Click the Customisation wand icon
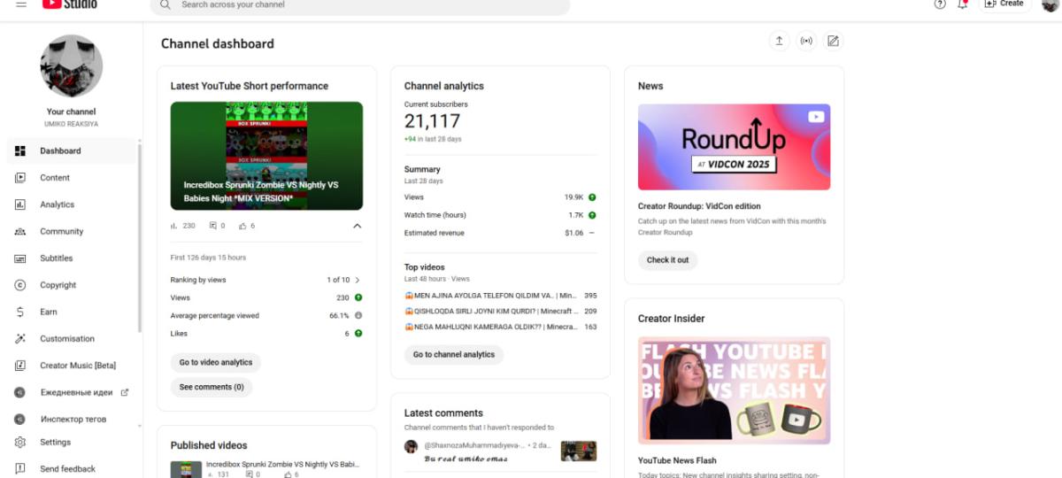 20,339
